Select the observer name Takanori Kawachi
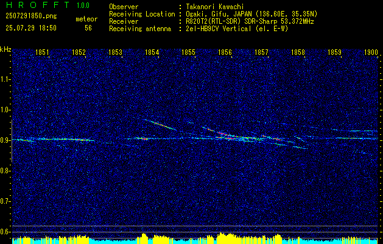Screen dimensions: 383x244 coord(215,7)
